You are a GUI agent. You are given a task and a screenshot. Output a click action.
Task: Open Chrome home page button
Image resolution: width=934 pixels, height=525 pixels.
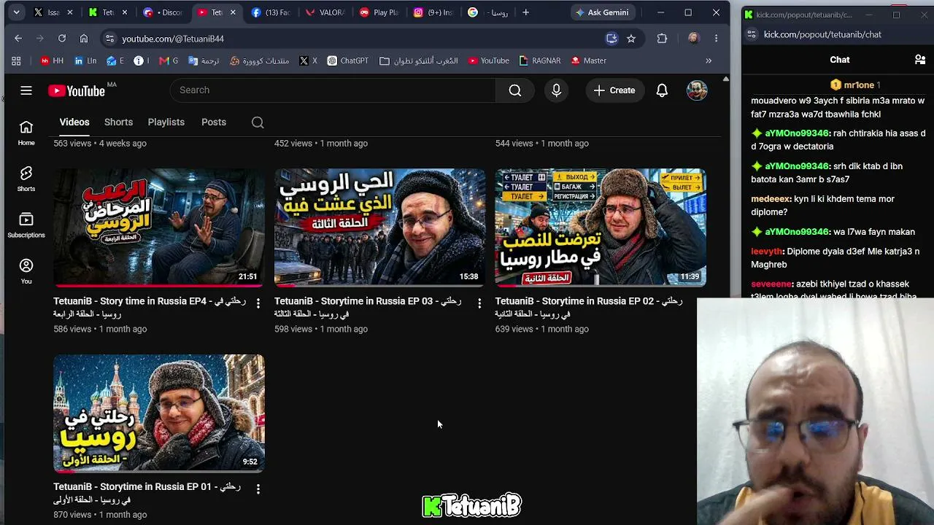coord(84,39)
